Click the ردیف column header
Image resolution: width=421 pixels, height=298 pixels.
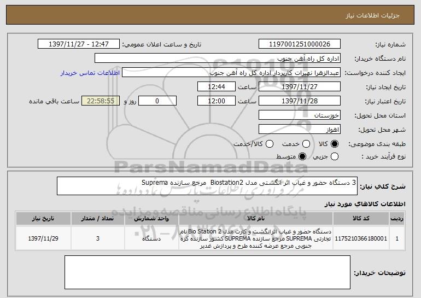point(397,219)
